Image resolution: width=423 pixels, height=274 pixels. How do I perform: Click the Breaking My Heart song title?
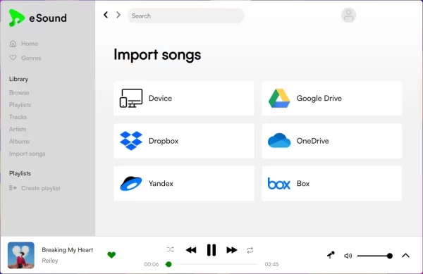pyautogui.click(x=68, y=250)
